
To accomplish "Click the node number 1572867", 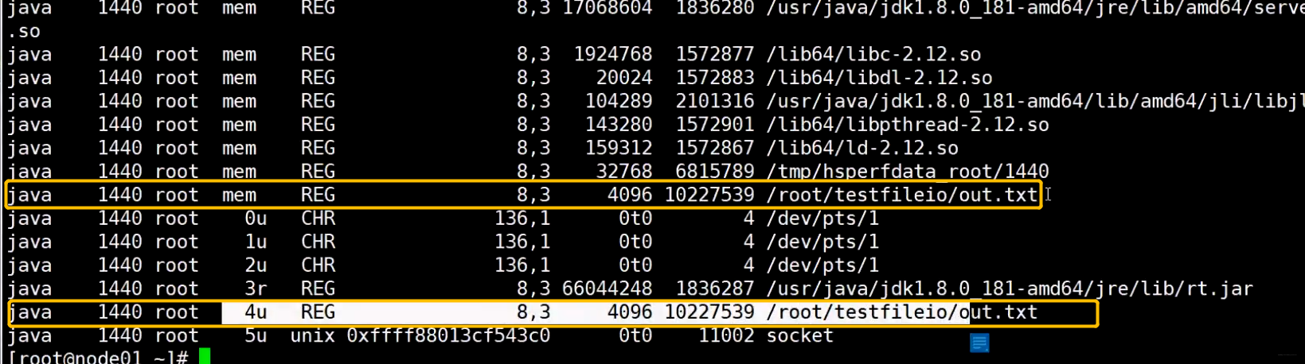I will (715, 149).
